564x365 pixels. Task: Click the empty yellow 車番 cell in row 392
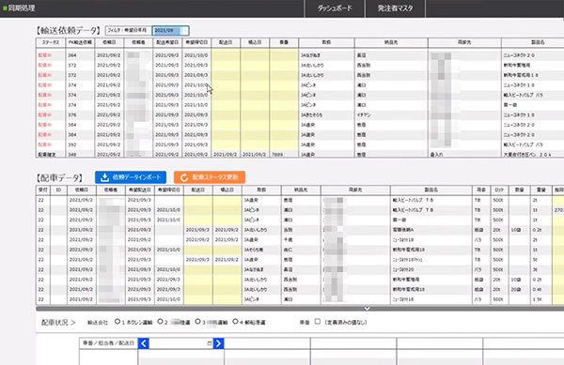284,144
